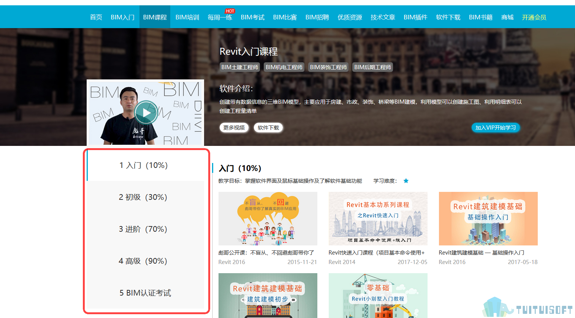The height and width of the screenshot is (318, 575).
Task: Open Revit基本功系列课程 thumbnail
Action: coord(378,218)
